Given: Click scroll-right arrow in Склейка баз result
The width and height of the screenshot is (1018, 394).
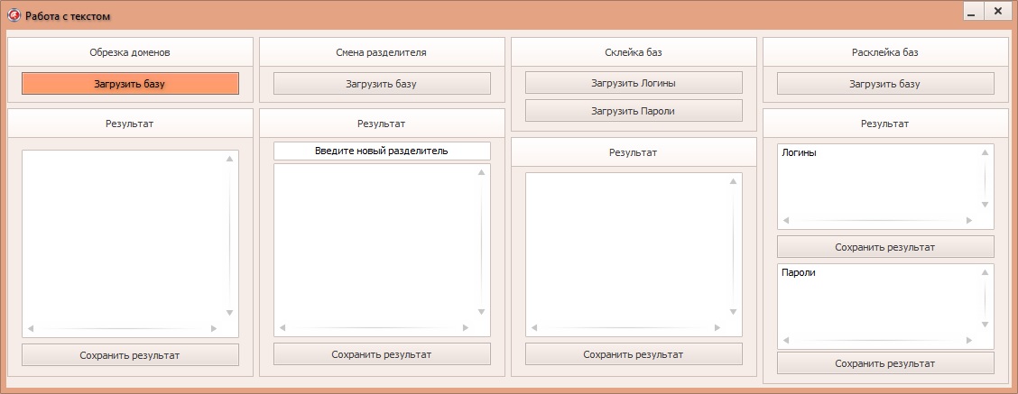Looking at the screenshot, I should click(717, 328).
